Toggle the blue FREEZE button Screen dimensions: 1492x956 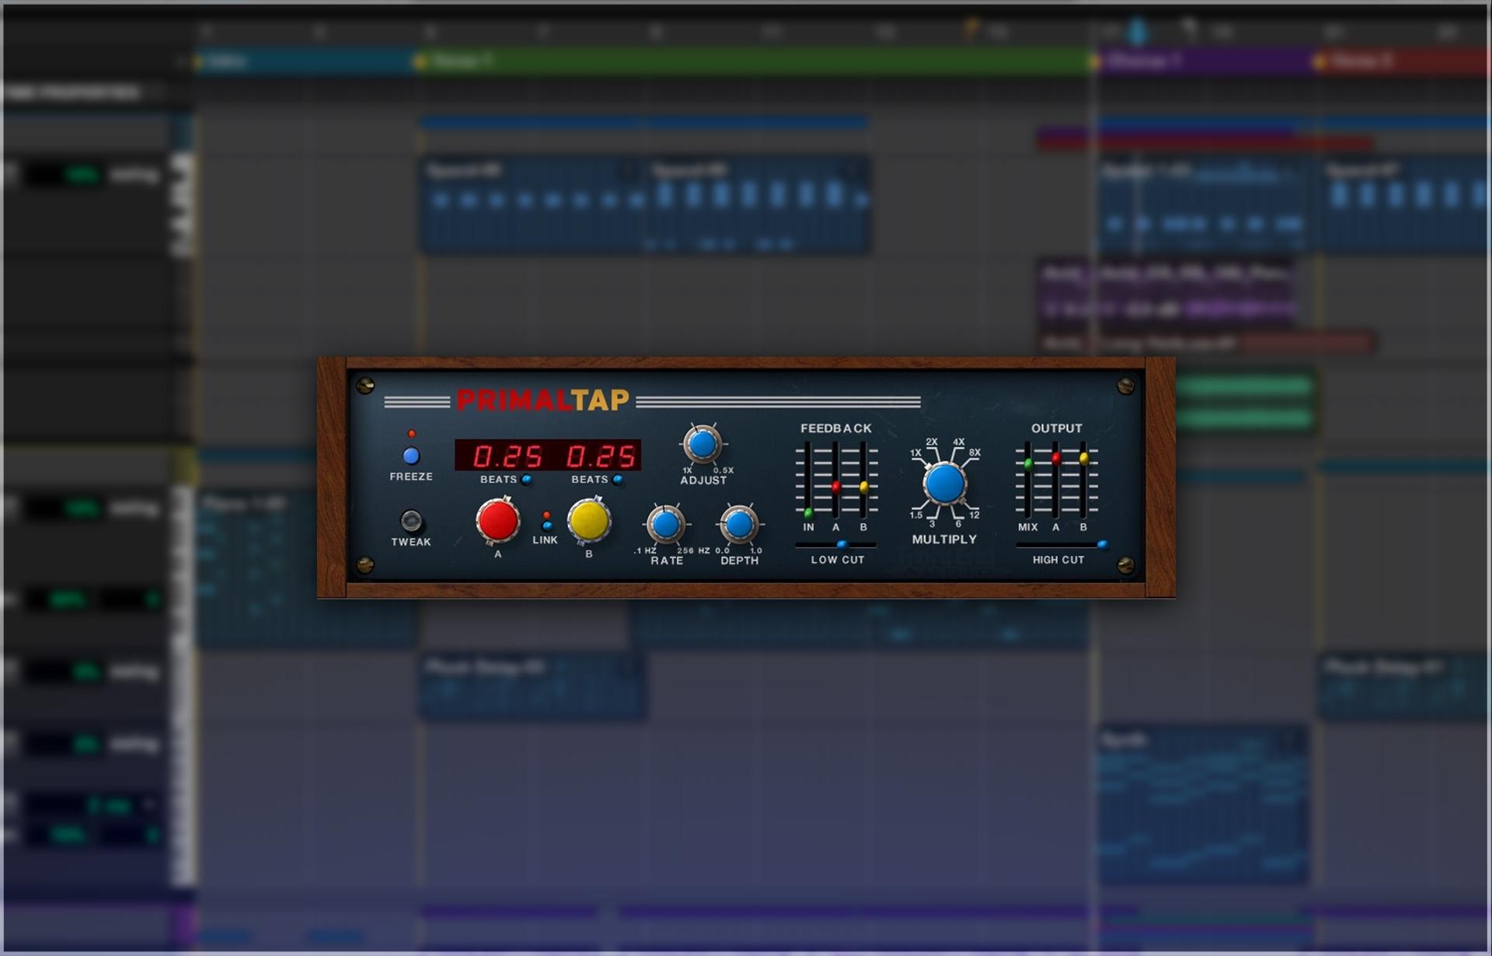(x=411, y=455)
